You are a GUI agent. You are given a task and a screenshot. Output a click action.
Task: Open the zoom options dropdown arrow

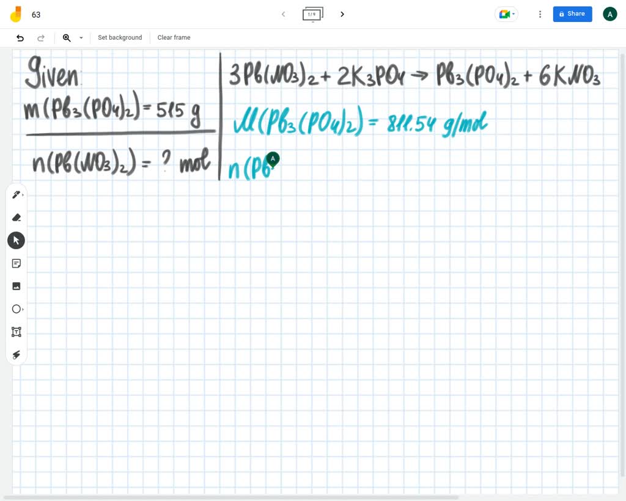point(81,37)
